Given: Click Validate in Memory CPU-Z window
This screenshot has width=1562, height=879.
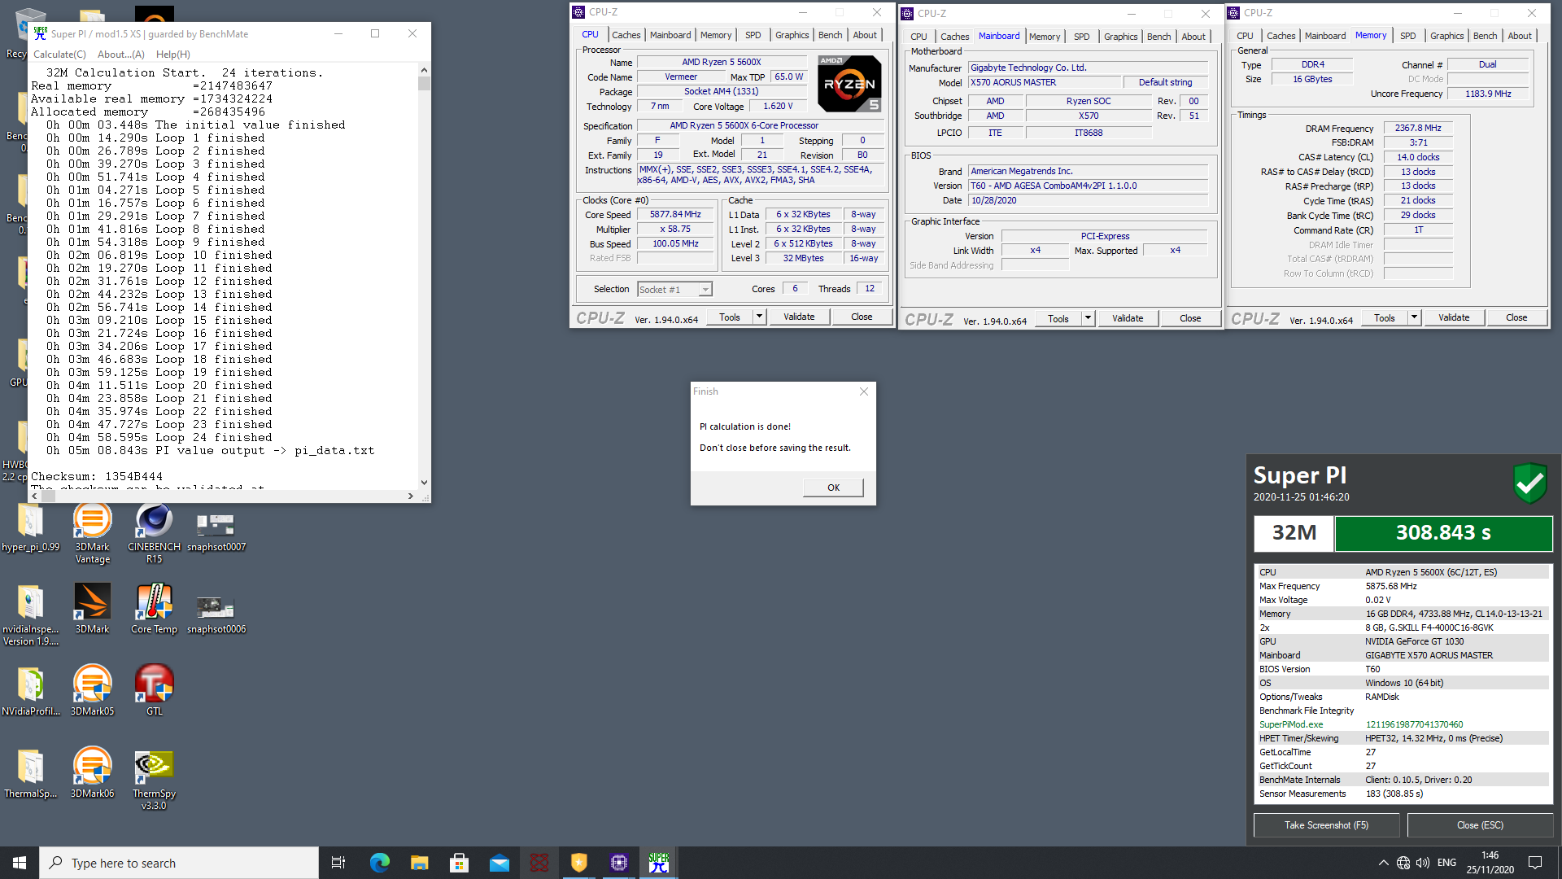Looking at the screenshot, I should 1454,317.
